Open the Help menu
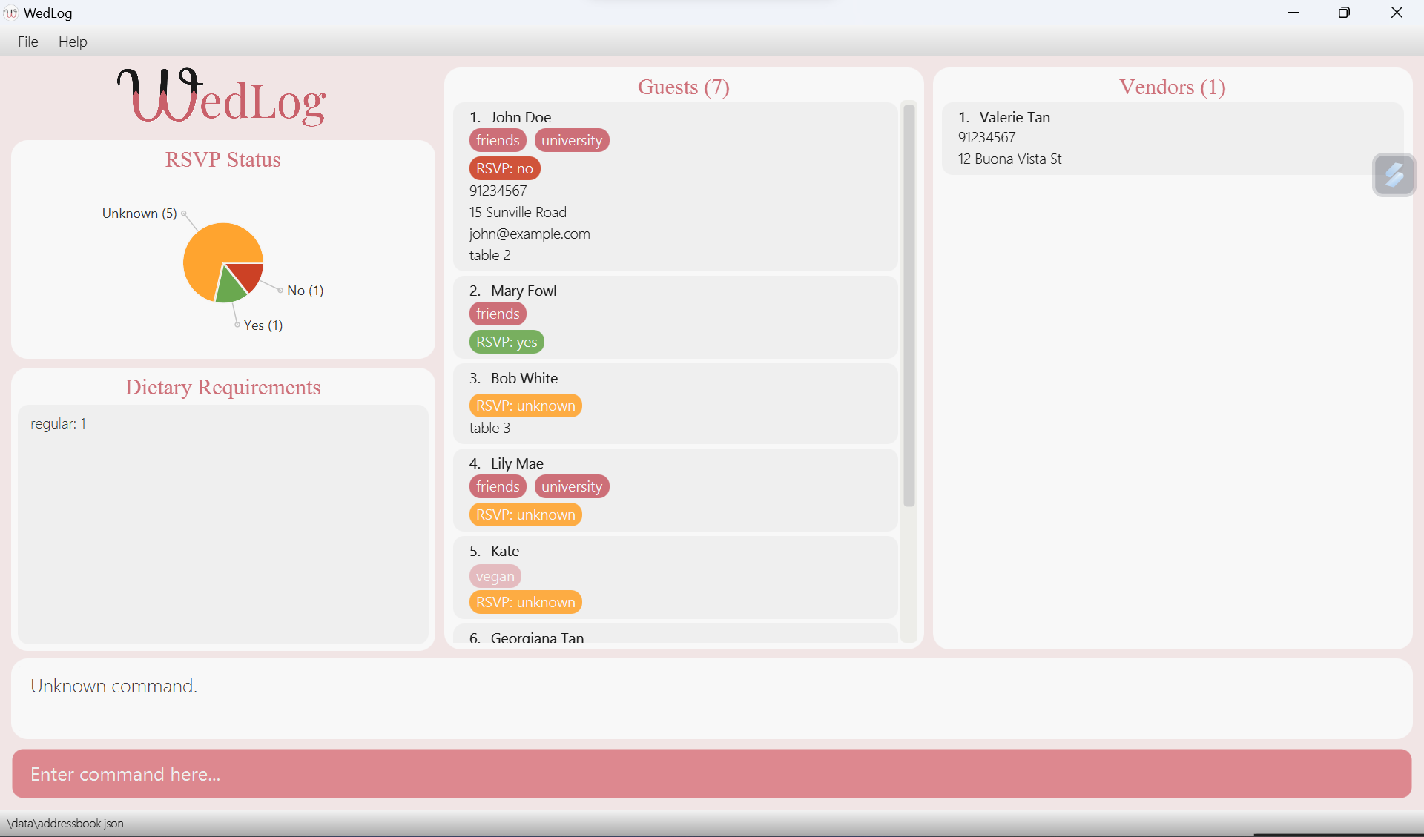Image resolution: width=1424 pixels, height=837 pixels. 73,42
